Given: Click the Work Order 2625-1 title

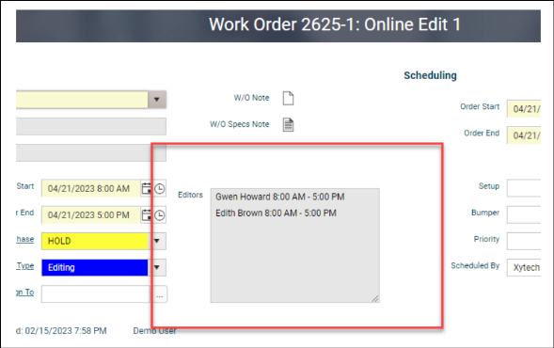Looking at the screenshot, I should tap(335, 24).
